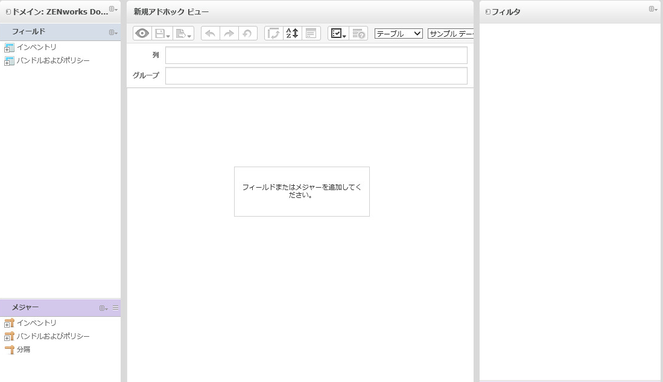Screen dimensions: 663x382
Task: Click the redo arrow icon
Action: [229, 33]
